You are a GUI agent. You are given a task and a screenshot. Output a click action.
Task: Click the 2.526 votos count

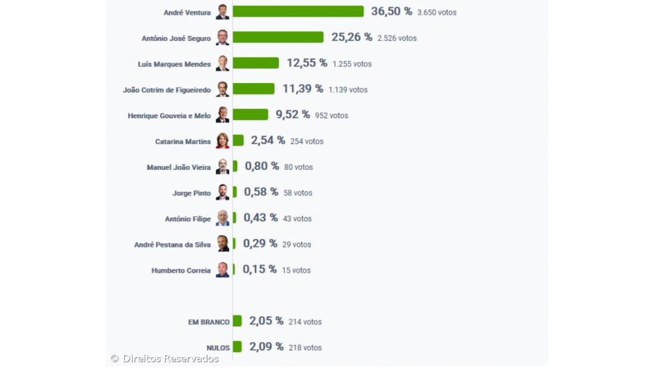click(397, 38)
